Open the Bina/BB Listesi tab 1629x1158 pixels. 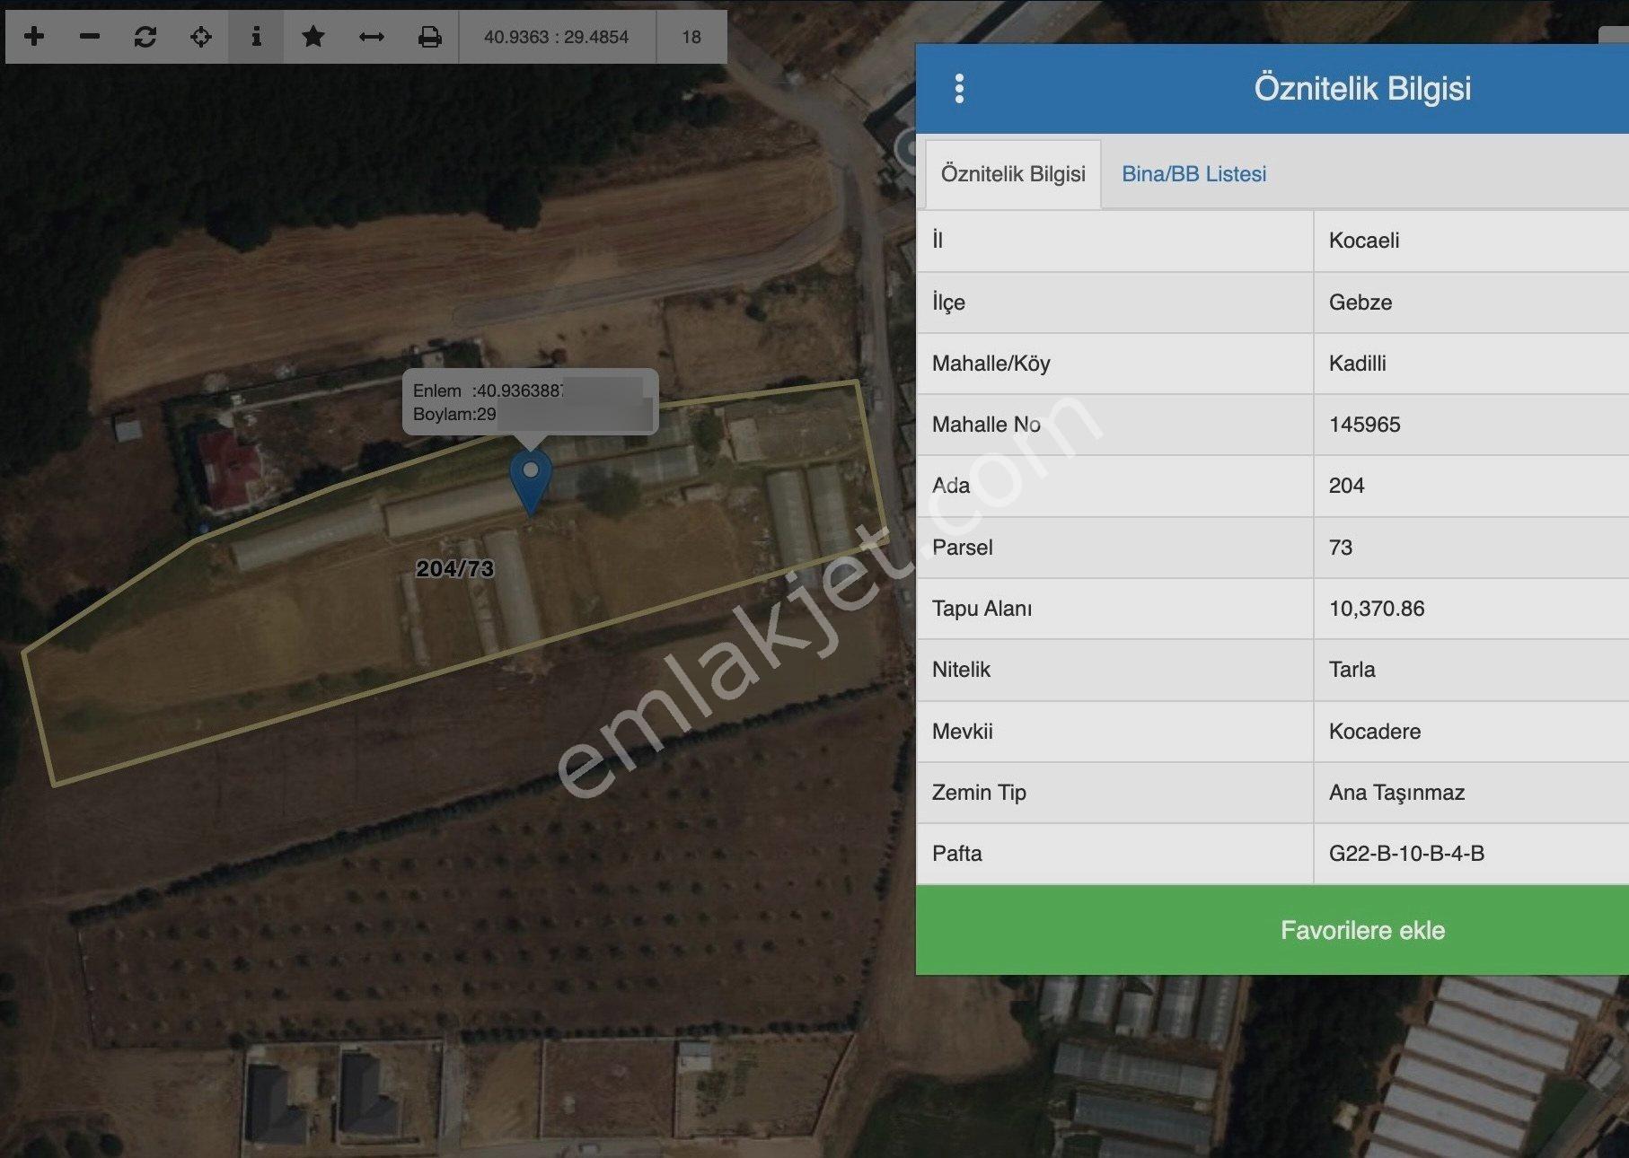[x=1193, y=174]
